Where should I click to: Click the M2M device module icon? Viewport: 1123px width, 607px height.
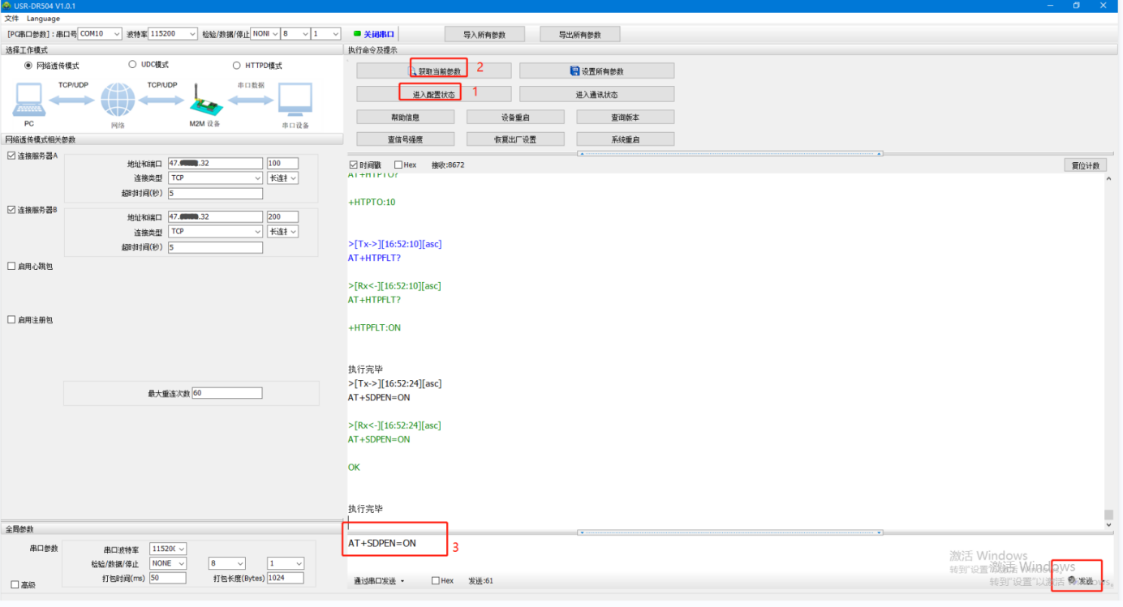[x=204, y=100]
